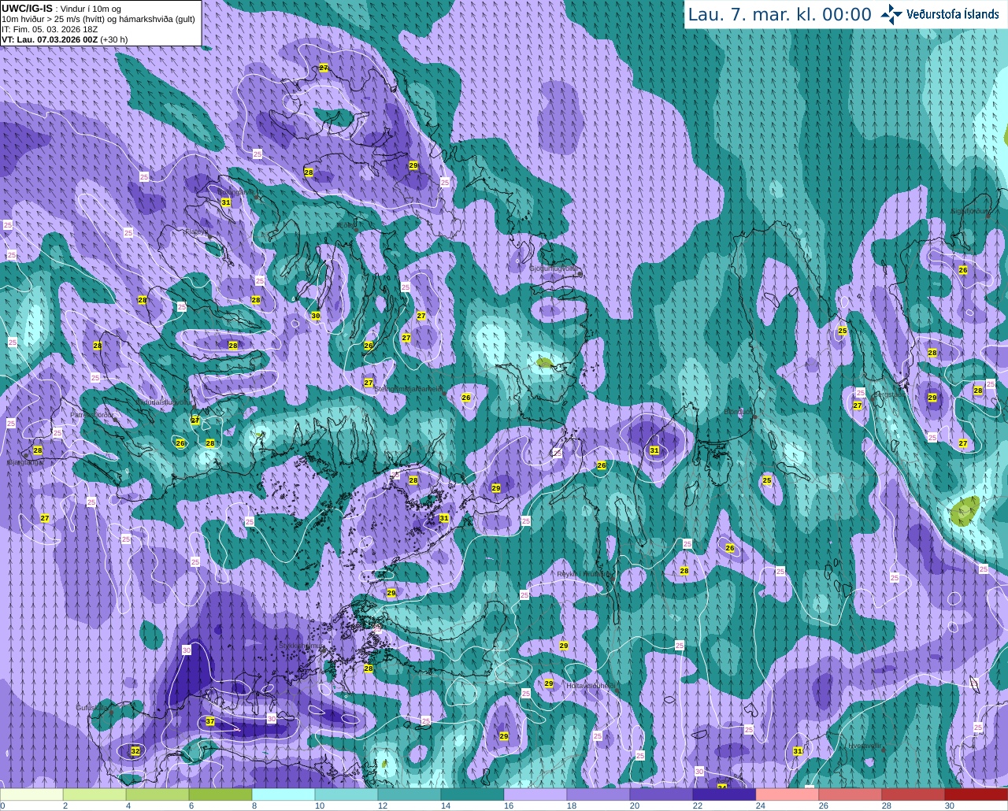Click the Patreksfjörður station label
Image resolution: width=1008 pixels, height=811 pixels.
coord(92,414)
